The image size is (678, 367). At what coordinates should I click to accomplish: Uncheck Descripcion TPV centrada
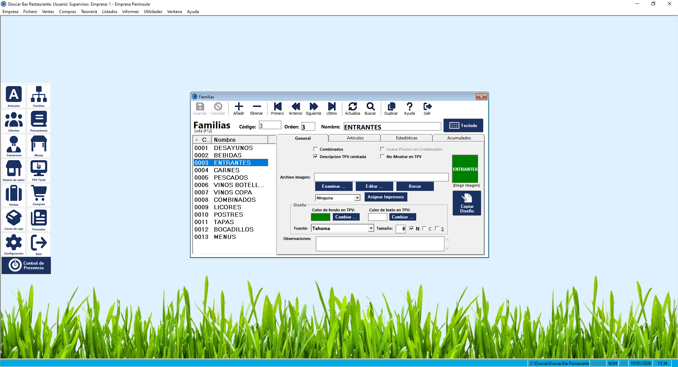[316, 157]
